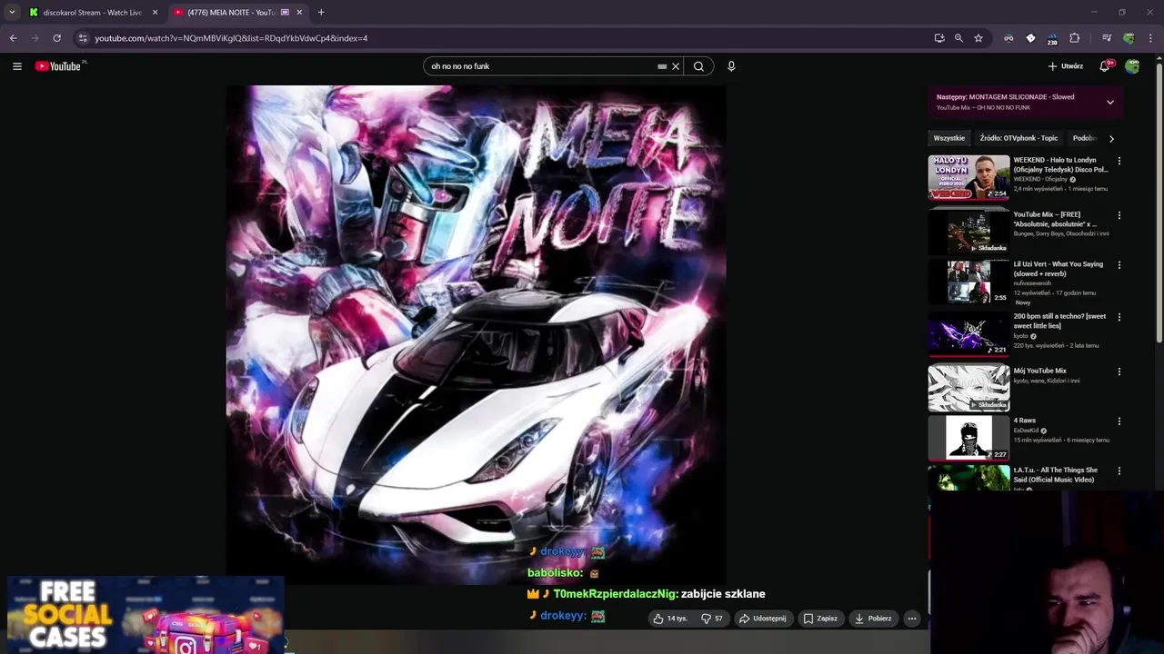Viewport: 1164px width, 654px height.
Task: Open options for Lil Uzi Vert video
Action: click(x=1119, y=265)
